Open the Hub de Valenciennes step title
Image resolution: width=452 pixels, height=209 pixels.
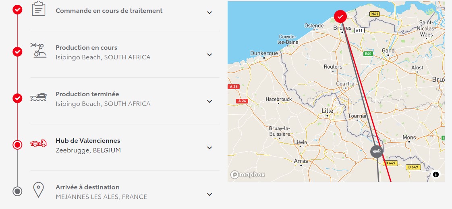[x=88, y=141]
